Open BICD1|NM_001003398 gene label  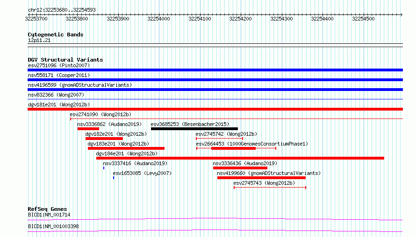(53, 226)
